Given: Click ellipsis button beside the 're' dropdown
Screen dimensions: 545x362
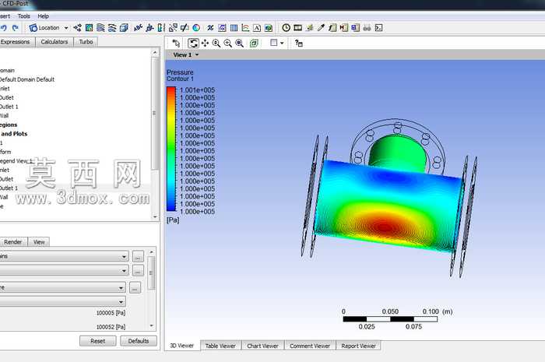Looking at the screenshot, I should pos(135,288).
